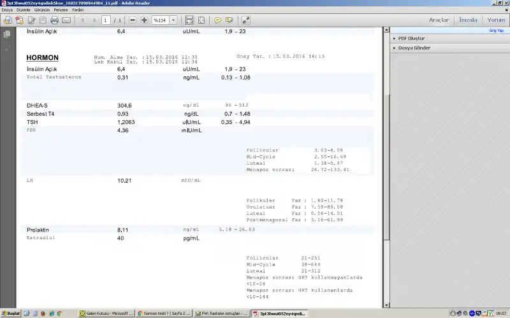
Task: Click the Onay Tar. 15.03.2016 16:13 text
Action: click(x=280, y=56)
